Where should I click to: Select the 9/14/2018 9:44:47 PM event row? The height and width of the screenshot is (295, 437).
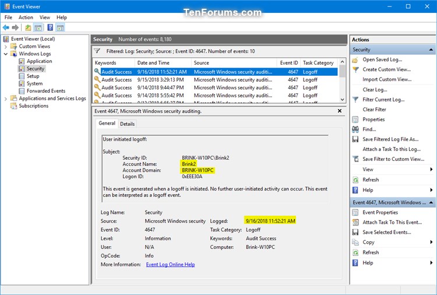point(216,87)
